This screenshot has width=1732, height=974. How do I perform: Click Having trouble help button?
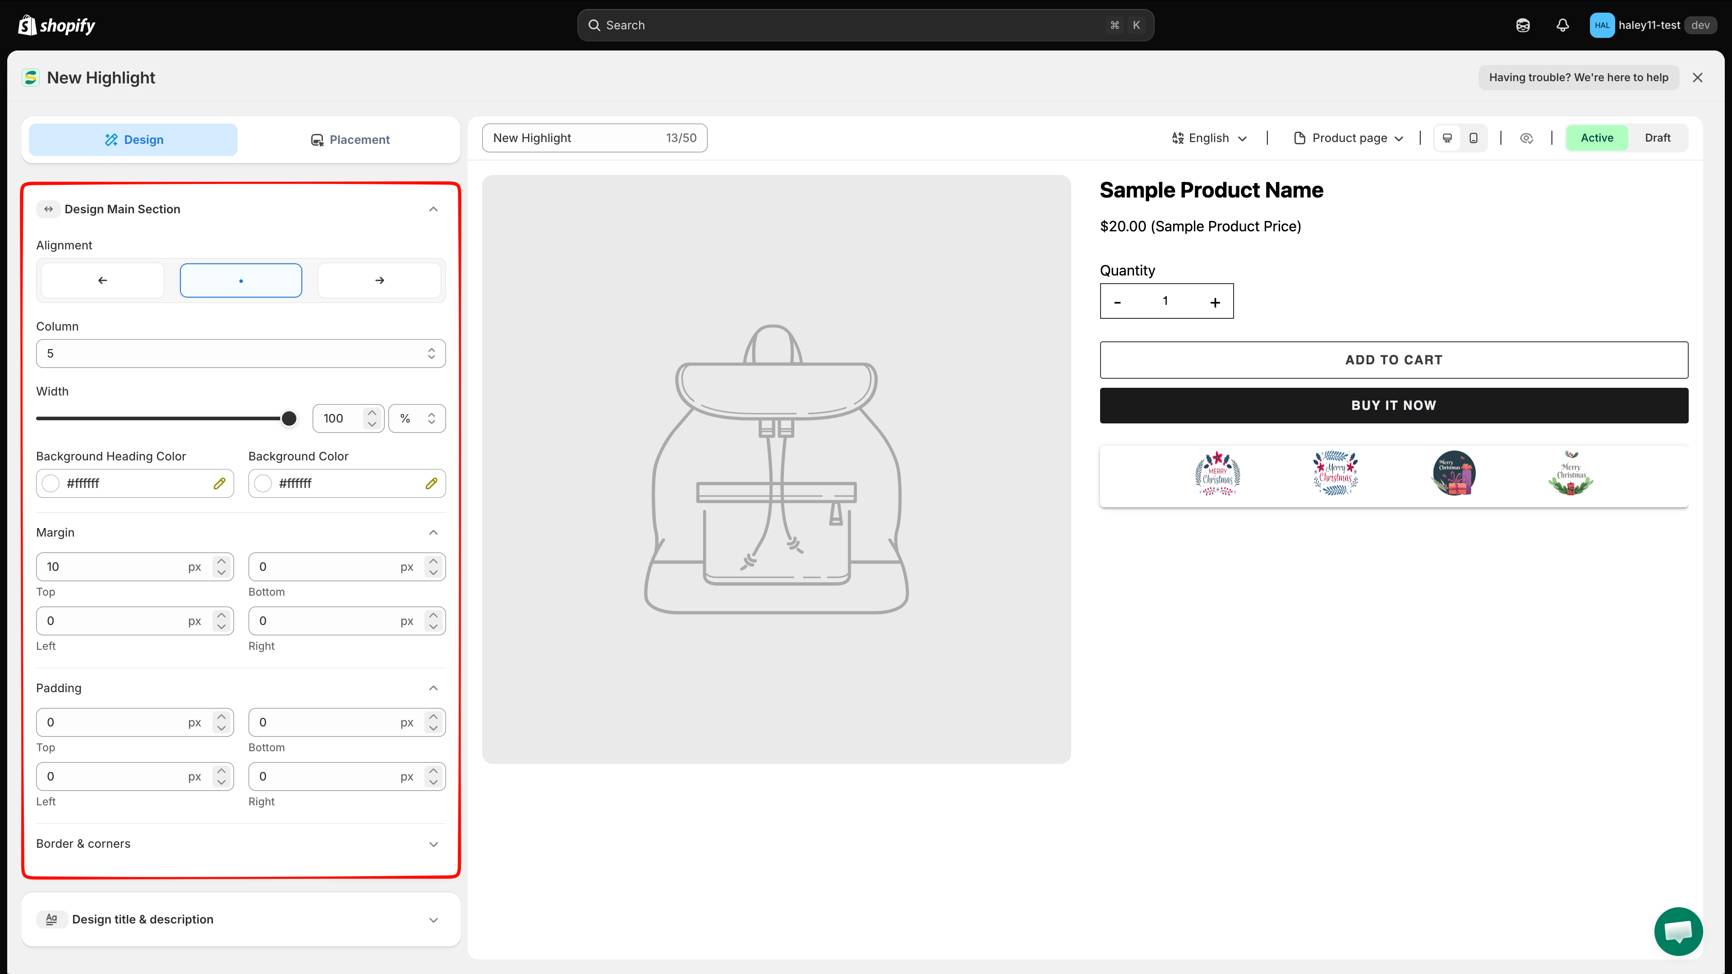[x=1578, y=77]
